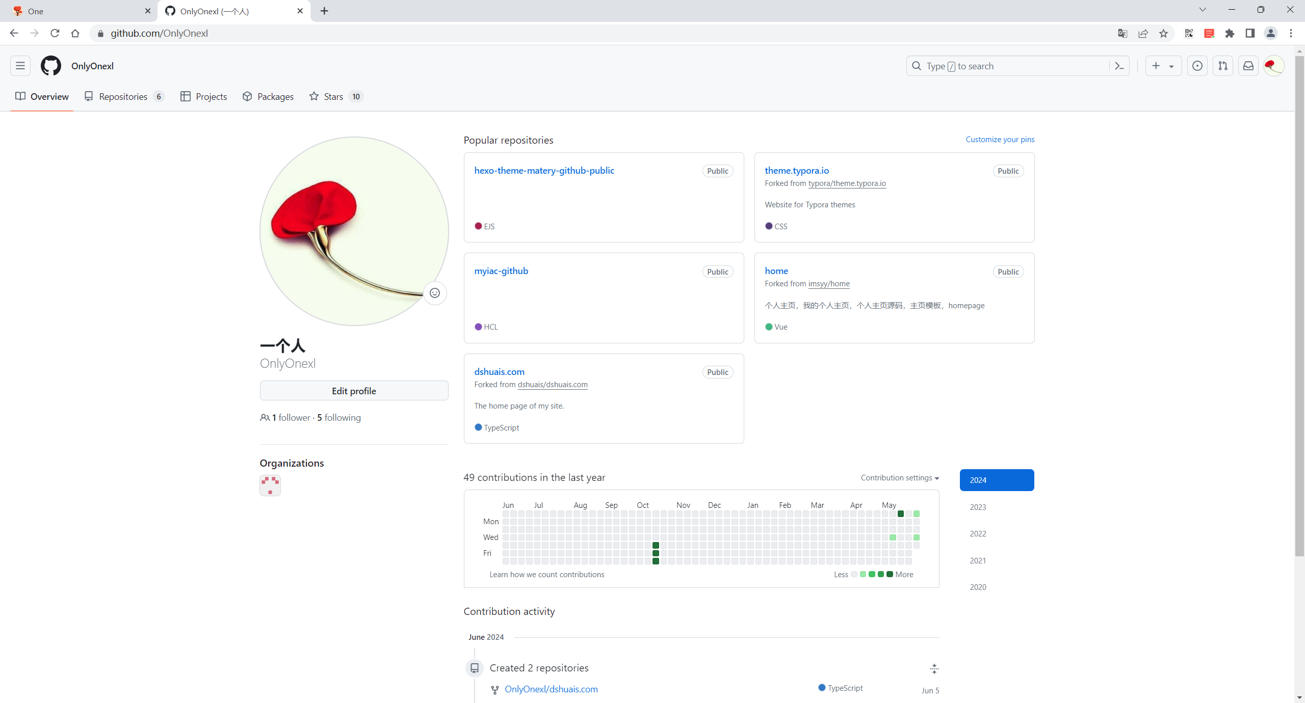The image size is (1305, 703).
Task: Open the Chrome profile icon
Action: (x=1270, y=33)
